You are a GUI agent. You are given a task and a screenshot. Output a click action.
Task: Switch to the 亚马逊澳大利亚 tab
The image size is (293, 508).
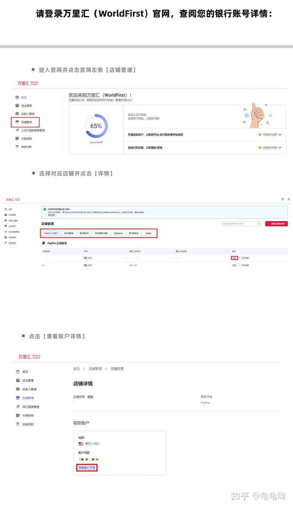pos(101,233)
